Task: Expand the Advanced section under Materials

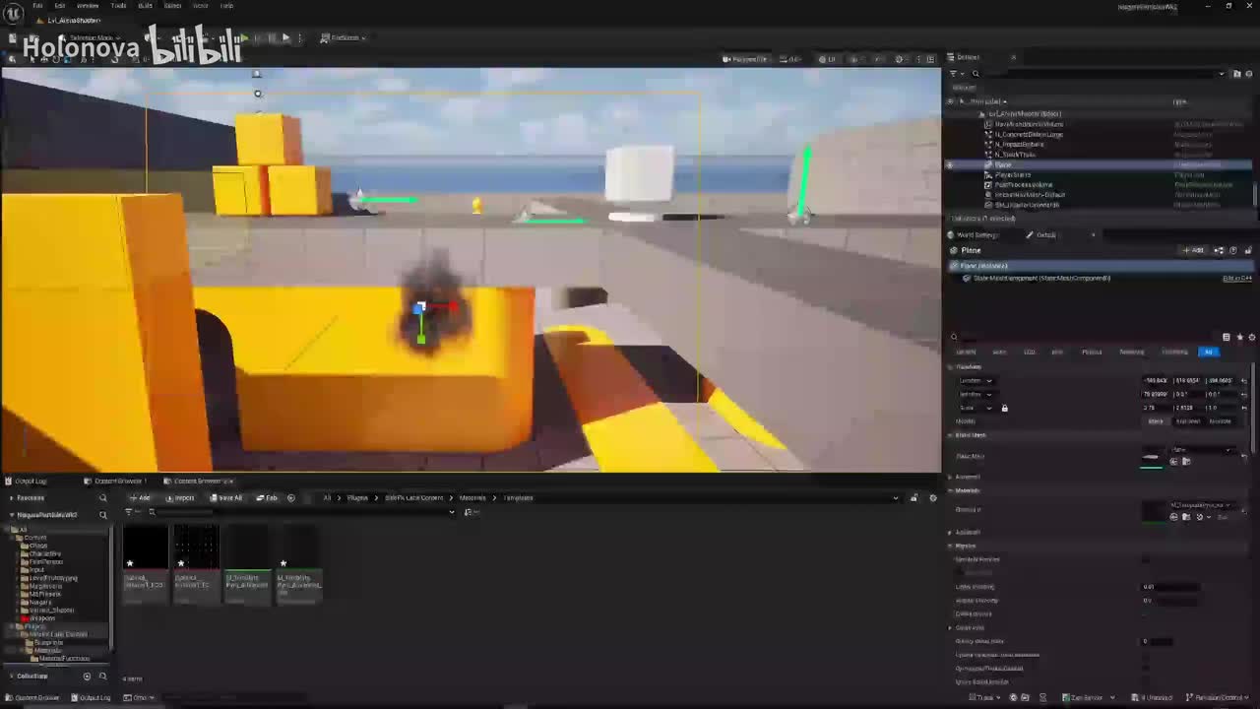Action: (951, 532)
